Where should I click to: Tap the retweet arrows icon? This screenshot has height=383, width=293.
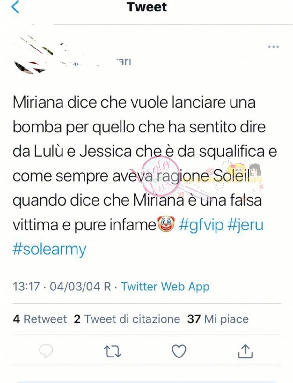click(113, 351)
